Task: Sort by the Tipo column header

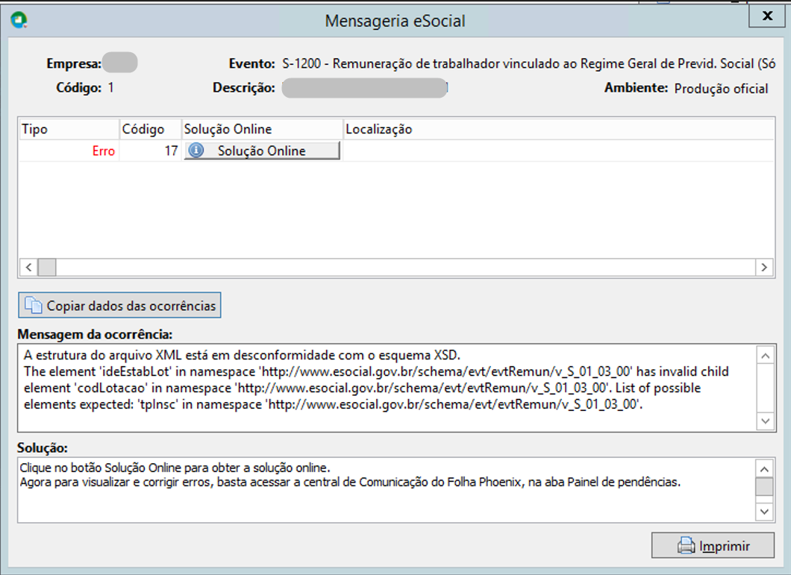Action: [69, 129]
